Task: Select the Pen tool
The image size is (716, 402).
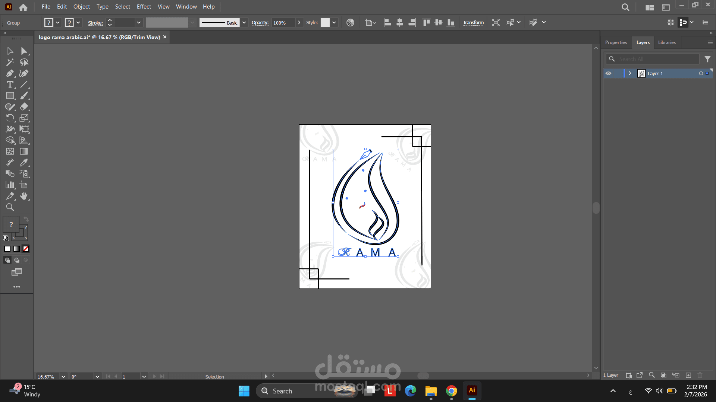Action: tap(10, 73)
